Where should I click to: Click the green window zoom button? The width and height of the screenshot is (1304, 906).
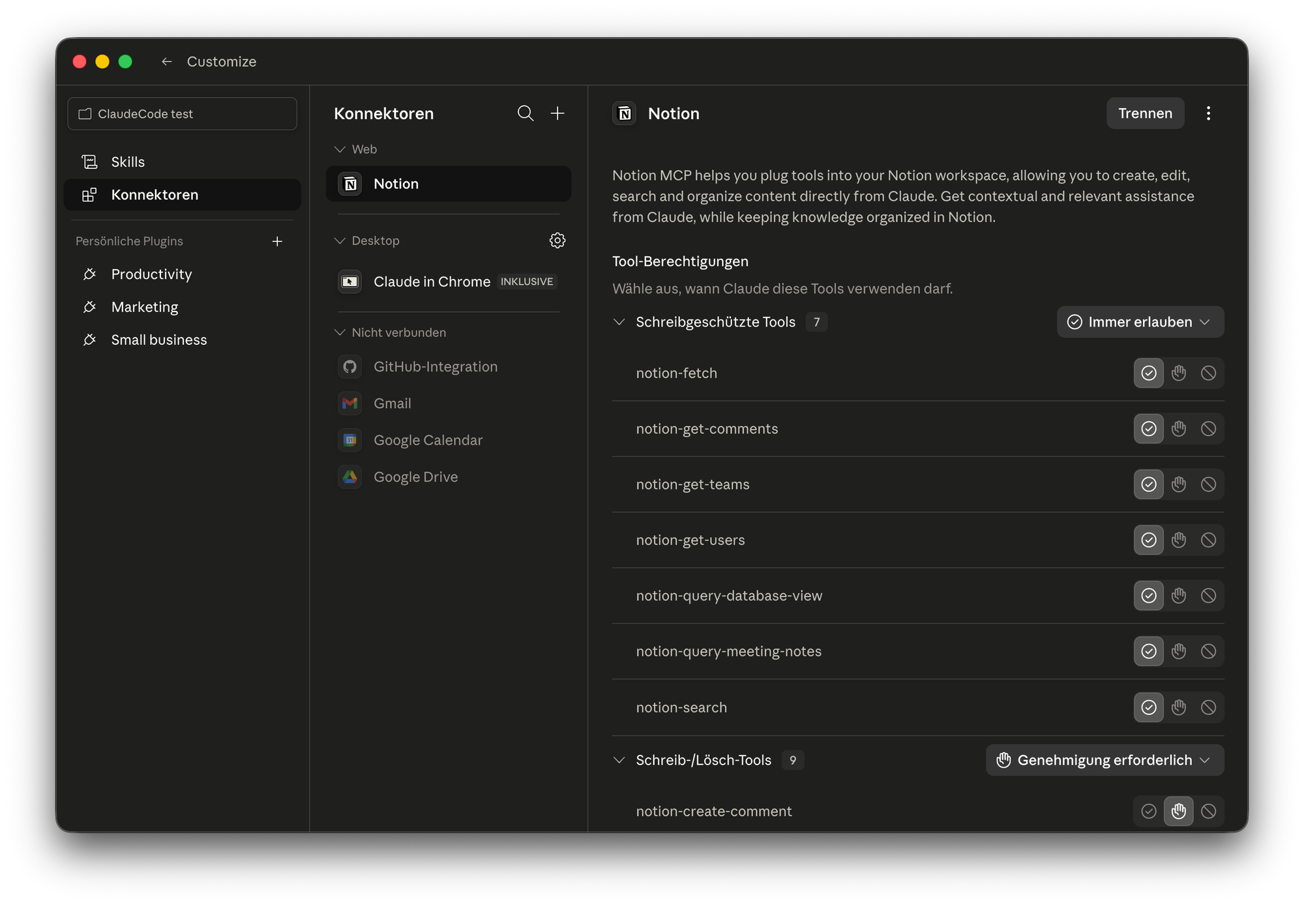pos(125,61)
